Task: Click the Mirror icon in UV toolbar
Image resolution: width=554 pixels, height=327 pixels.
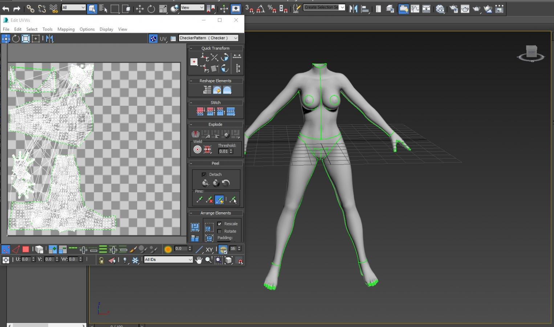Action: click(50, 39)
